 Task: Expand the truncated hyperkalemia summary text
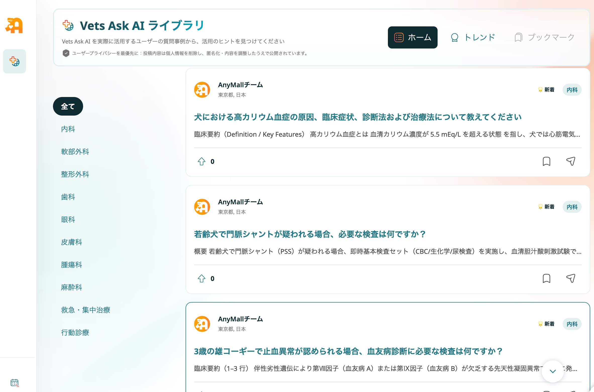click(x=387, y=134)
